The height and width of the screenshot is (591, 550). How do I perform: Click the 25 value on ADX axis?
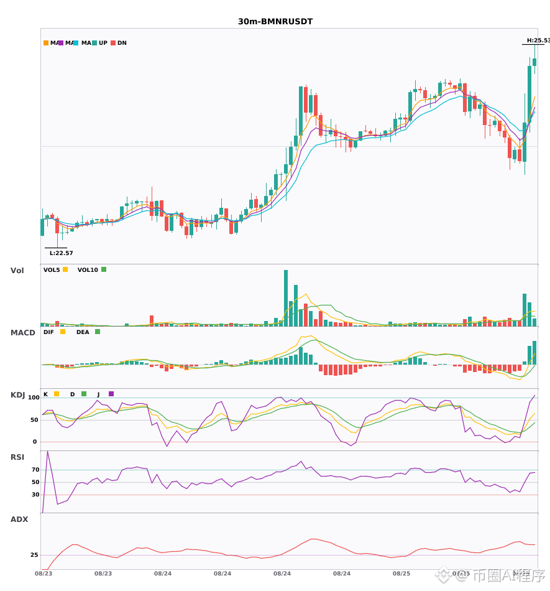34,555
